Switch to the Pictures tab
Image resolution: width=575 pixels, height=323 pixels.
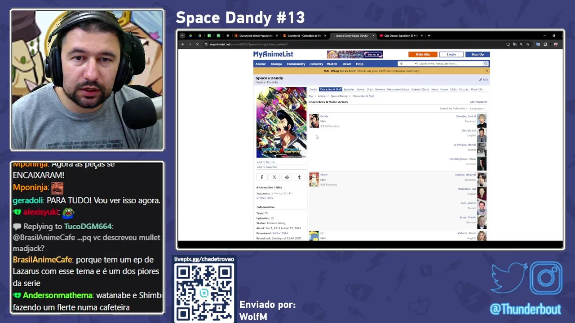click(x=464, y=89)
